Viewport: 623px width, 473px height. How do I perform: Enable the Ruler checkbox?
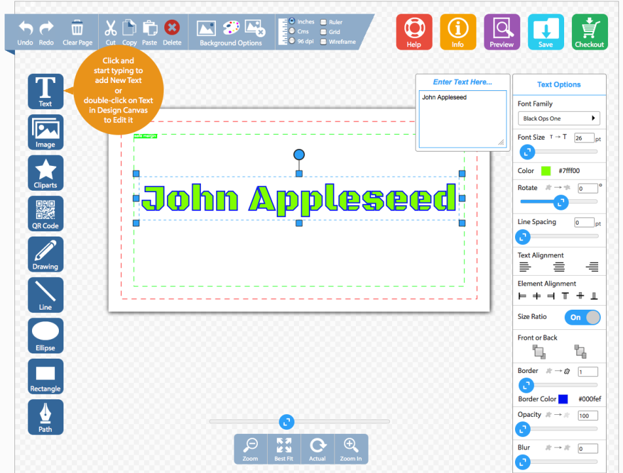tap(323, 22)
